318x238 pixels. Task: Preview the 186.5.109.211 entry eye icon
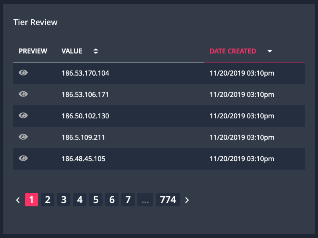tap(23, 137)
